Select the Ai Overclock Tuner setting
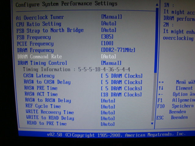Viewport: 195px width, 146px height. 40,18
